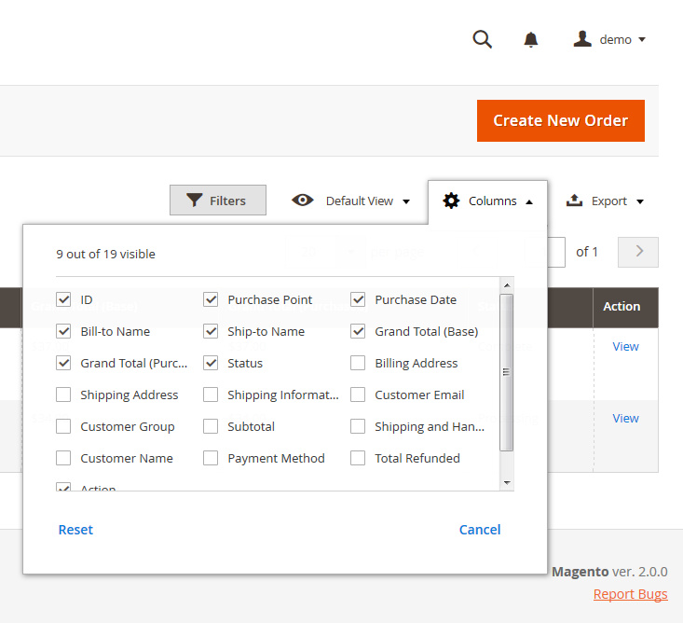Enable the Customer Group column
The image size is (683, 623).
coord(63,426)
